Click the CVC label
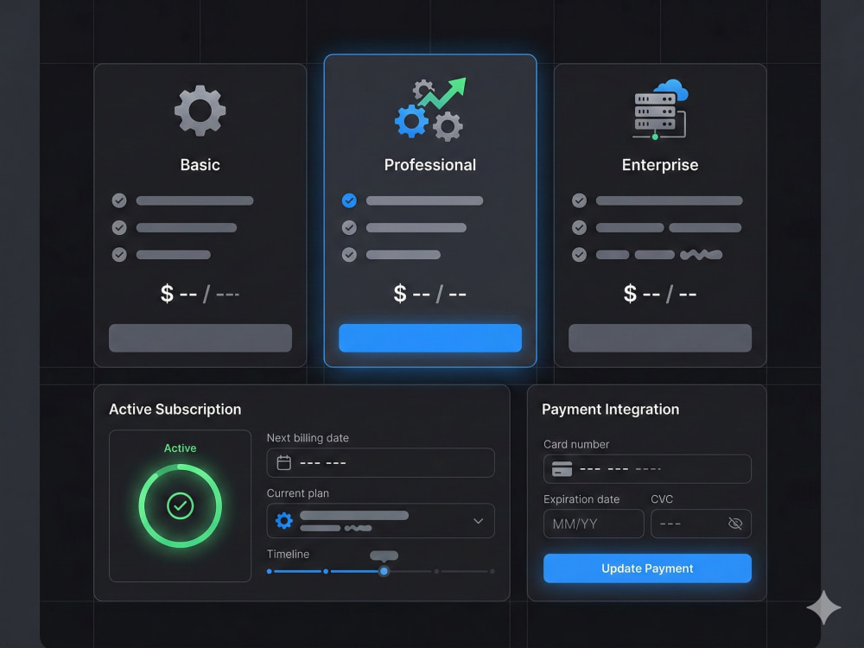 (662, 499)
